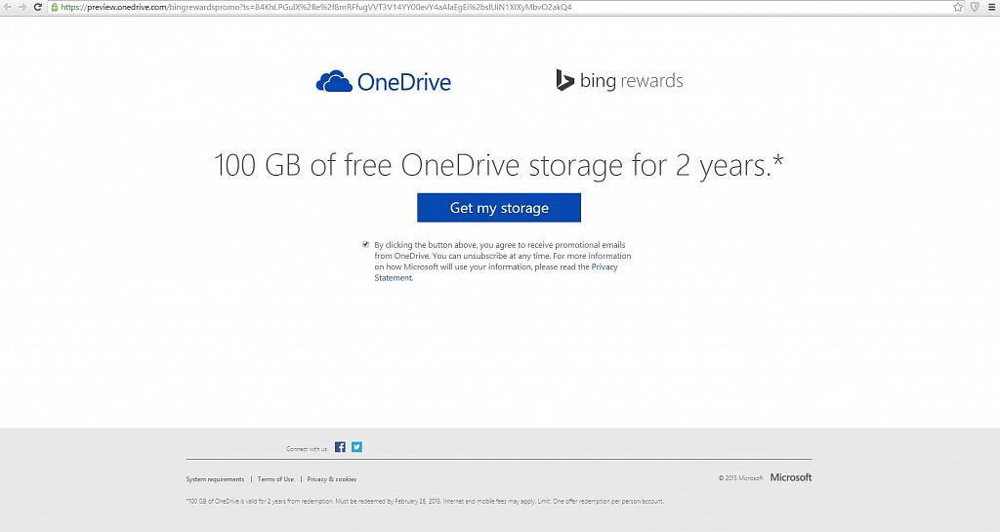Viewport: 1000px width, 532px height.
Task: Go forward with browser forward arrow
Action: (22, 7)
